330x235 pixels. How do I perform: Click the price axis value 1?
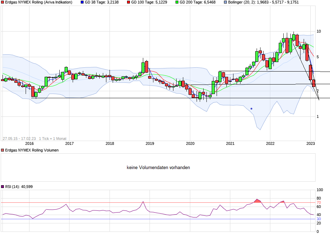318,117
